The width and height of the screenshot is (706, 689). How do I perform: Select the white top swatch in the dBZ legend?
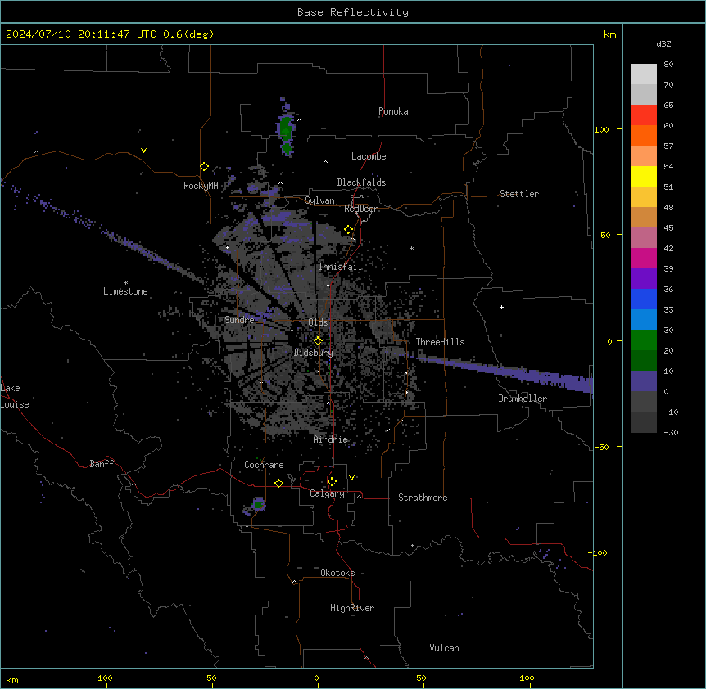pos(644,74)
